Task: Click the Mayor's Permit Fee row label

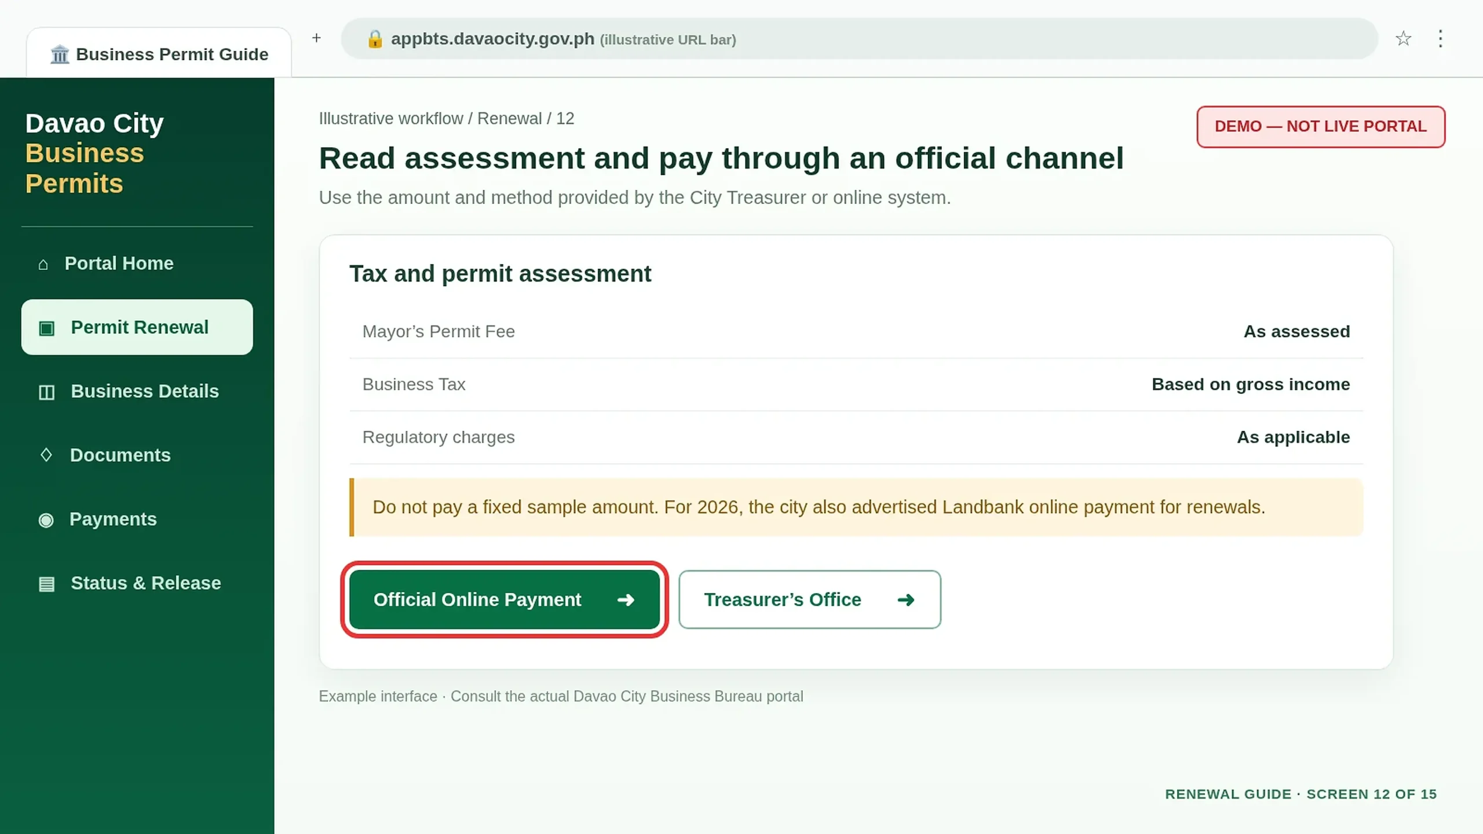Action: pos(439,332)
